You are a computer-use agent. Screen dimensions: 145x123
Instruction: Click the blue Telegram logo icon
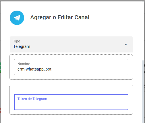pyautogui.click(x=17, y=18)
